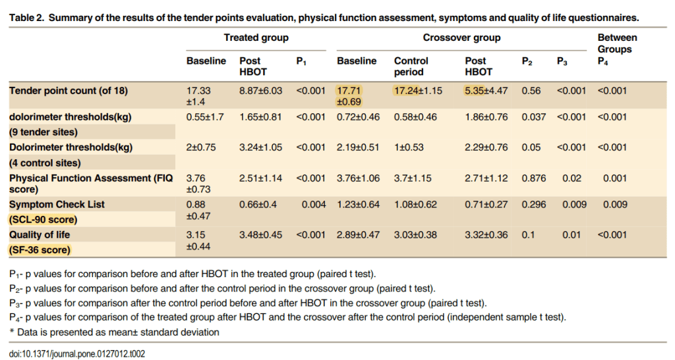Select the Tender point count row label
The height and width of the screenshot is (360, 675).
[69, 91]
